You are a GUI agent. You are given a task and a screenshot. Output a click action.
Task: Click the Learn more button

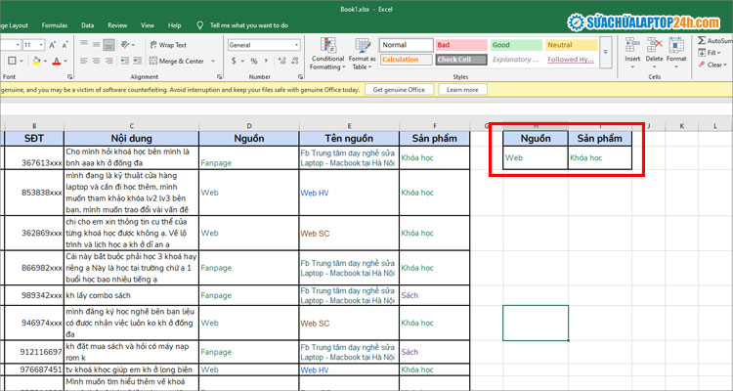click(462, 90)
